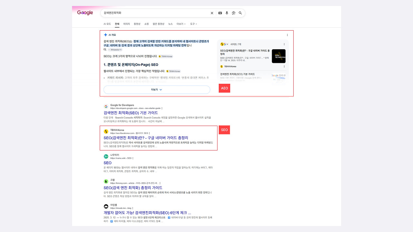Open the on-screen keyboard input tool
413x232 pixels.
pos(220,13)
